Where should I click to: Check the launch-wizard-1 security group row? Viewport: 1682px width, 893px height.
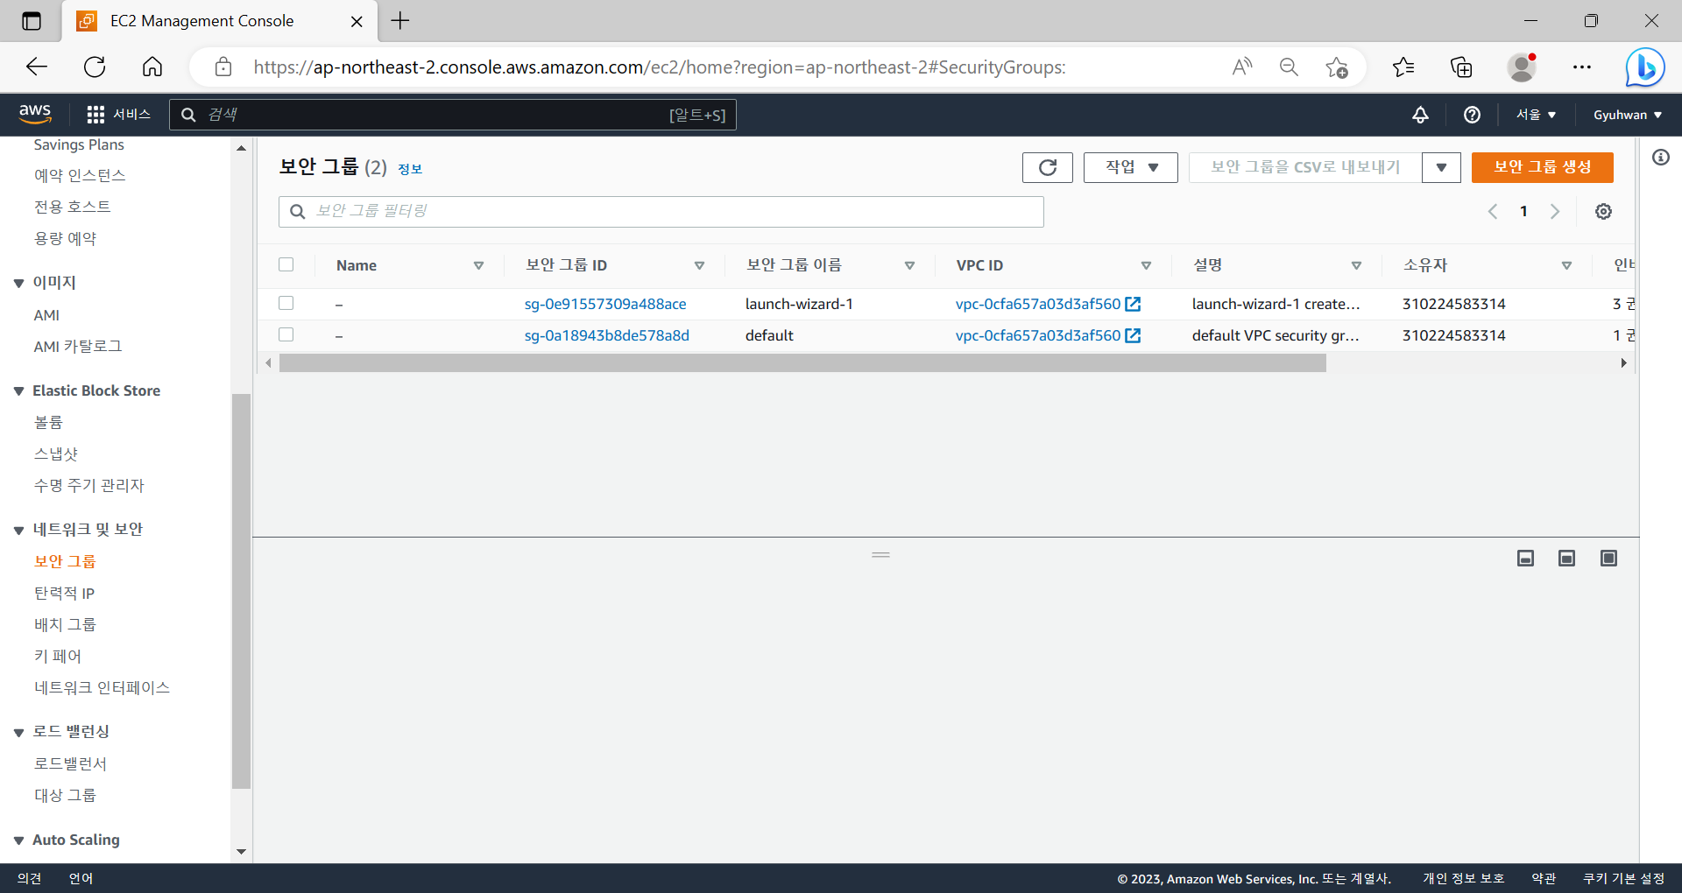coord(286,303)
